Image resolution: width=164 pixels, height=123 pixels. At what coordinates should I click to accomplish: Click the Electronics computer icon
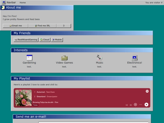click(x=135, y=58)
